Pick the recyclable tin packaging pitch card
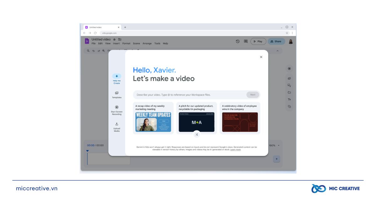The image size is (376, 197). pos(196,118)
